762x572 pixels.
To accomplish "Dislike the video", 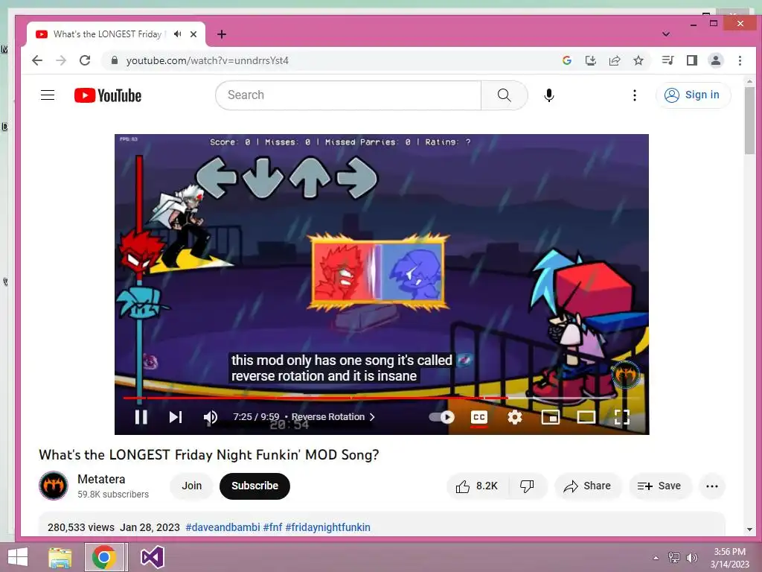I will tap(528, 486).
